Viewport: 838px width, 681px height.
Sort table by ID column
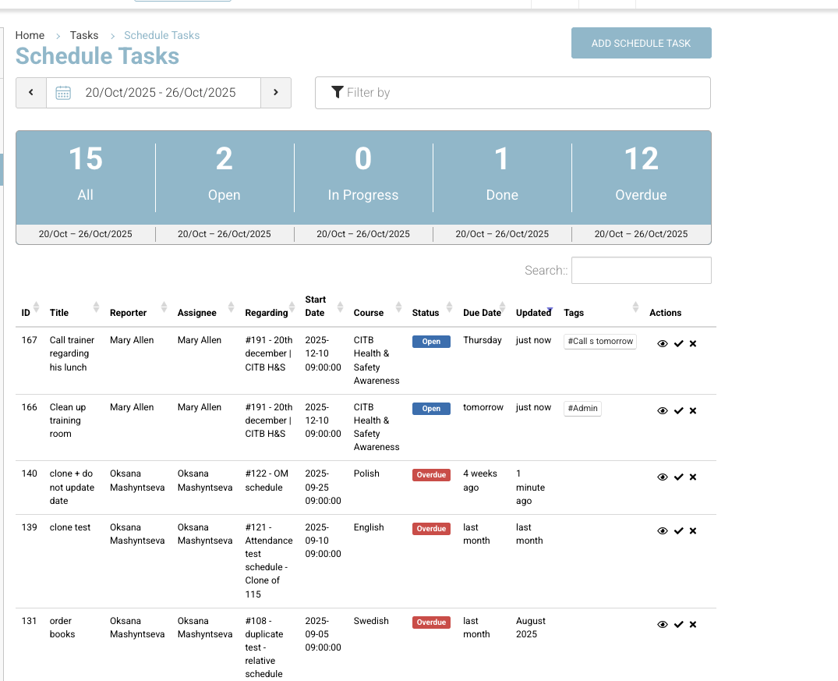pos(26,313)
